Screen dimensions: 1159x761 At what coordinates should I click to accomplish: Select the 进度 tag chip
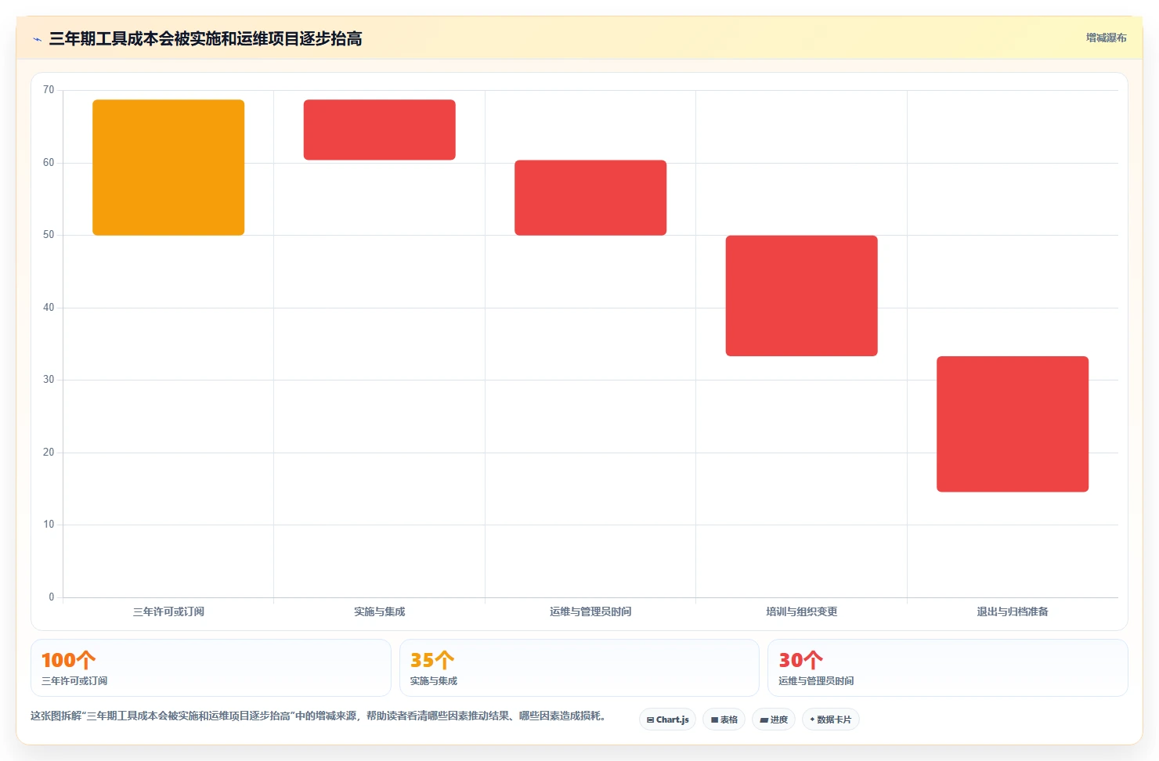point(774,720)
